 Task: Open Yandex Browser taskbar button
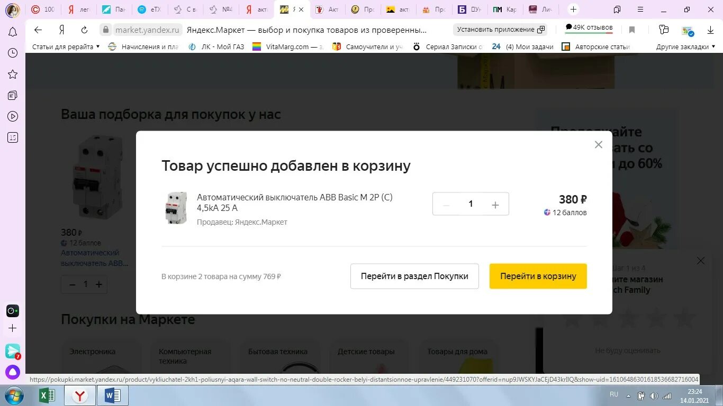pos(80,395)
